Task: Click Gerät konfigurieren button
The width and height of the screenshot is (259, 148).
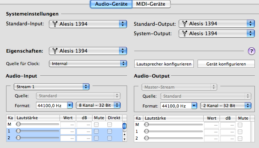Action: point(226,64)
